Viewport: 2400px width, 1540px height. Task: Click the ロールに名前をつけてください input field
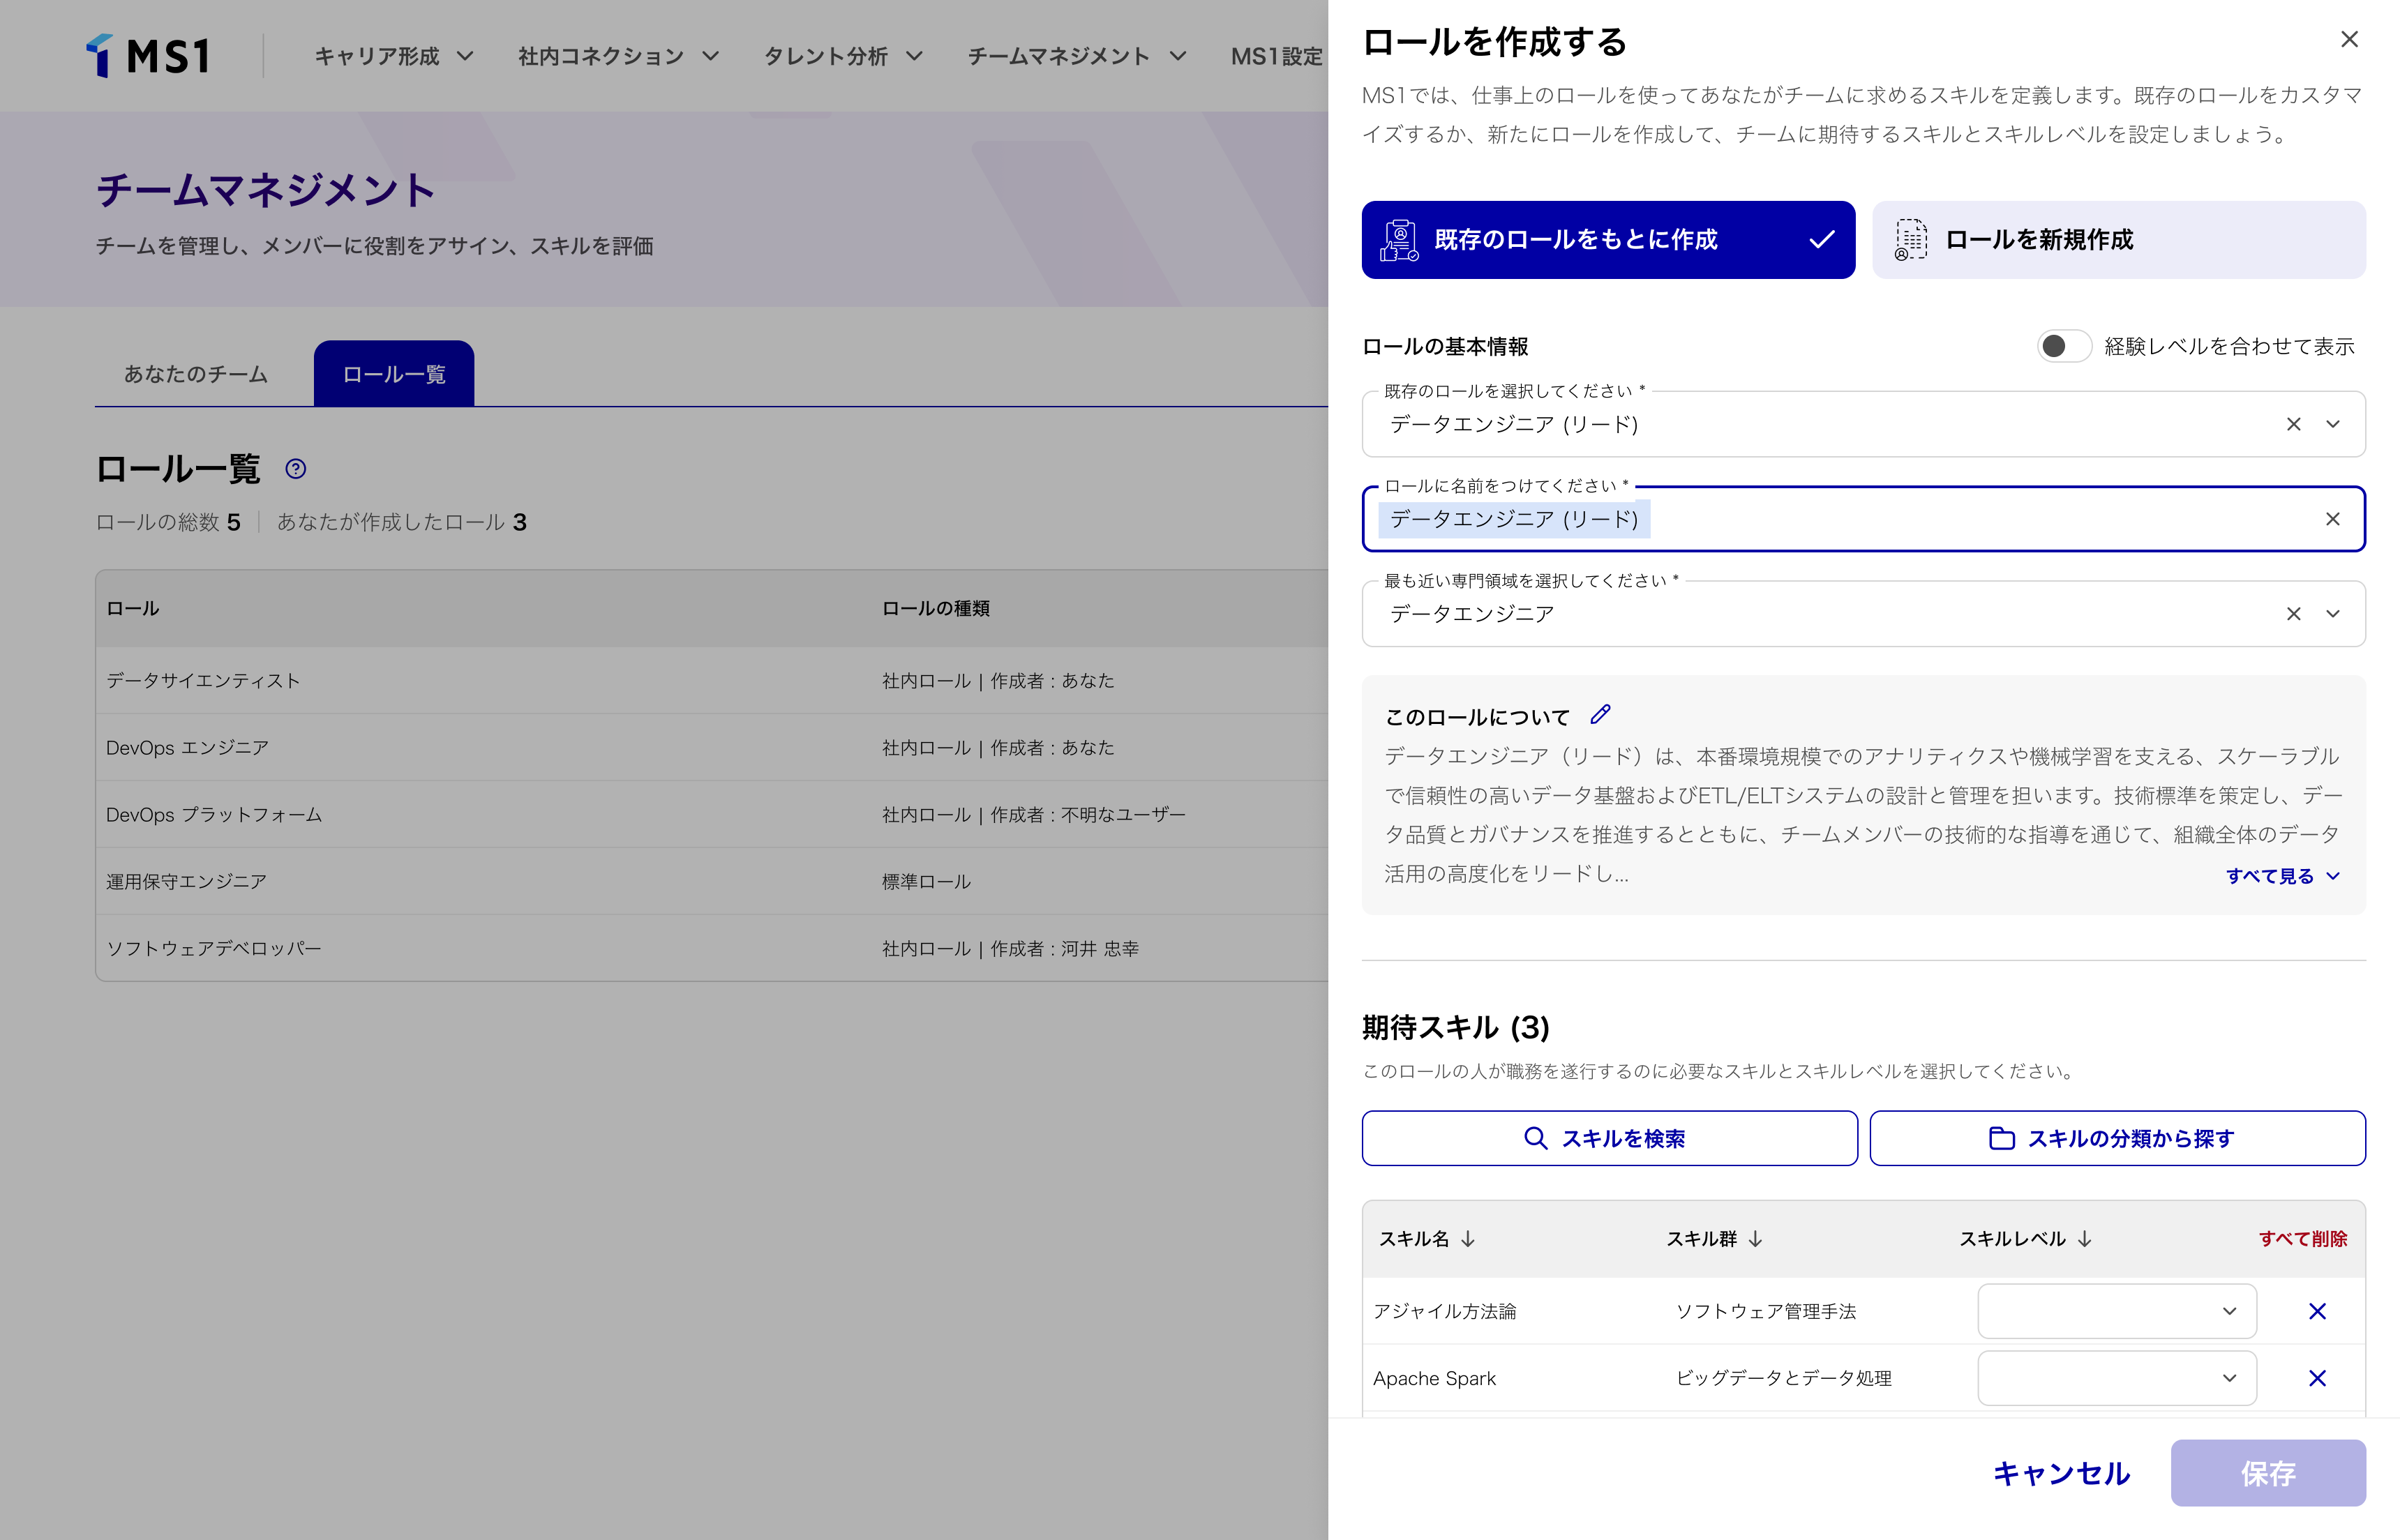[x=1863, y=519]
